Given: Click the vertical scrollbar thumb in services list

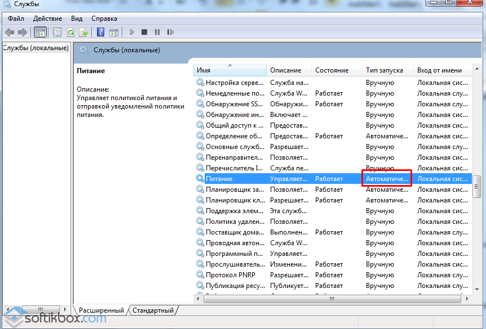Looking at the screenshot, I should point(476,184).
